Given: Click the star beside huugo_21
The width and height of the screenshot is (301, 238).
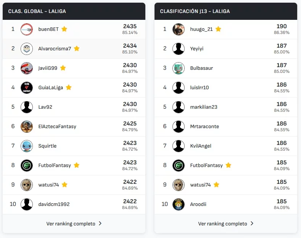Looking at the screenshot, I should click(x=218, y=29).
